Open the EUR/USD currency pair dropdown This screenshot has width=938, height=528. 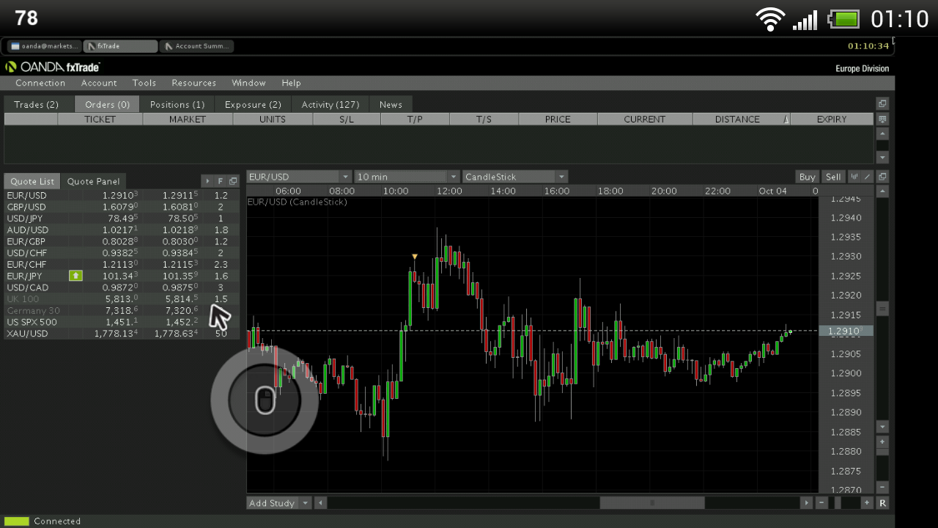click(x=299, y=177)
